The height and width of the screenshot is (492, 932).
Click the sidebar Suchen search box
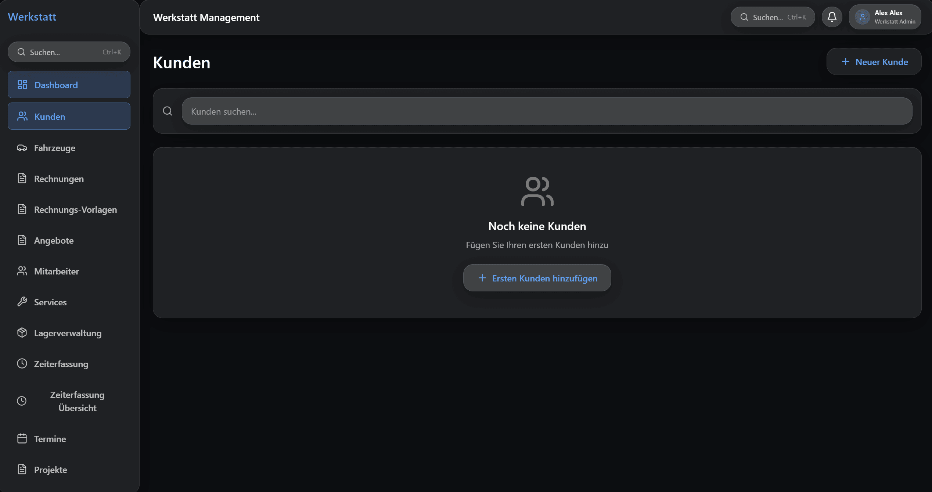click(69, 52)
